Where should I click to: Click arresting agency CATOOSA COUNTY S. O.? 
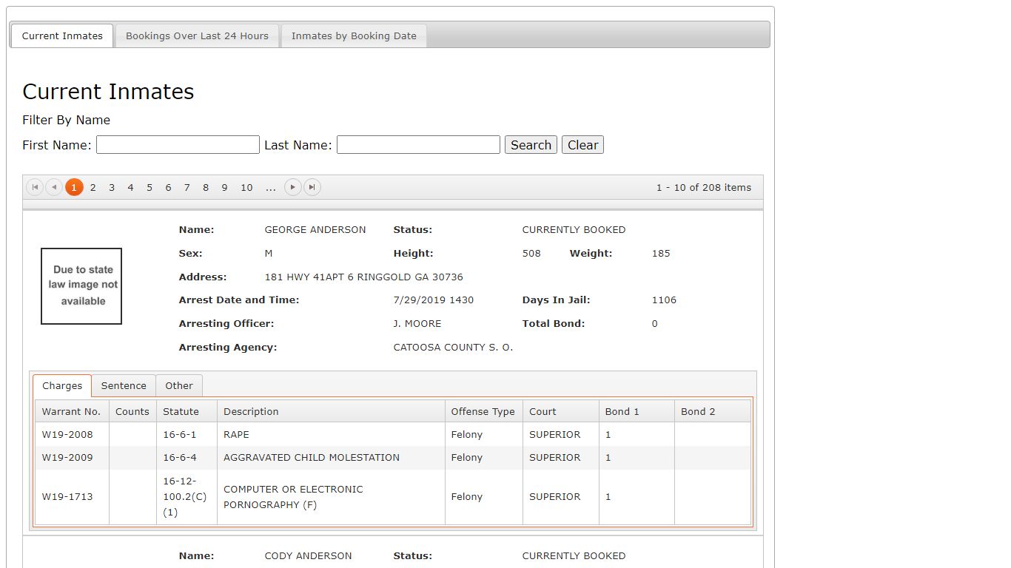(x=453, y=348)
